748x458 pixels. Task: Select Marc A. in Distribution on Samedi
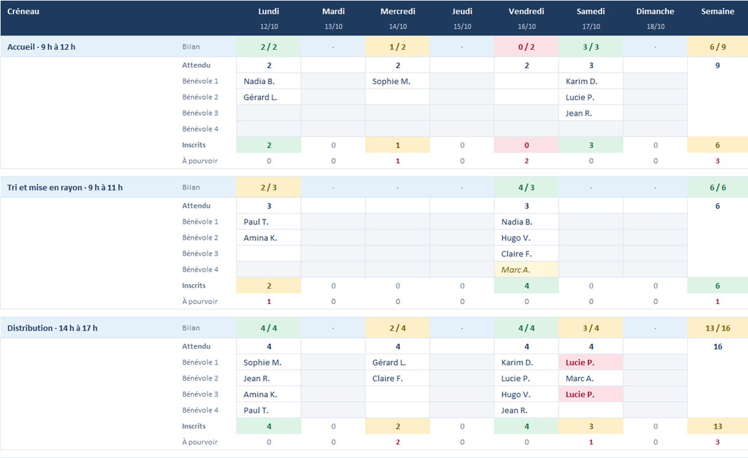[591, 379]
